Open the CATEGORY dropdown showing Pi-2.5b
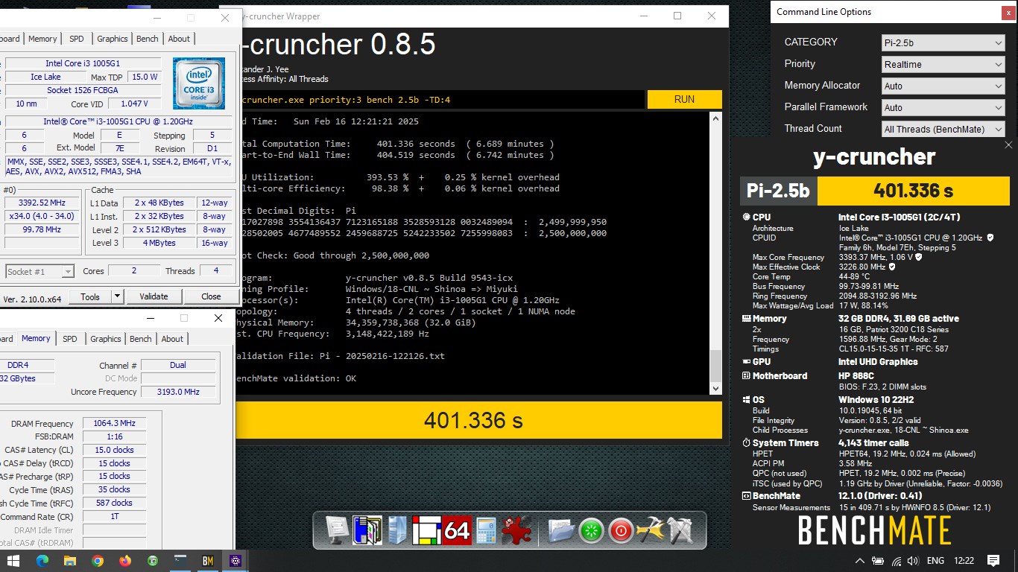The image size is (1018, 572). [x=943, y=43]
